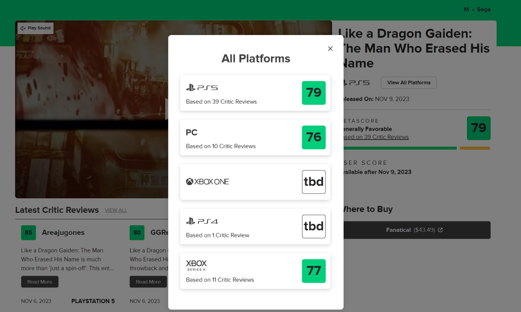
Task: Click 'Based on 1 Critic Review' text
Action: pos(217,235)
